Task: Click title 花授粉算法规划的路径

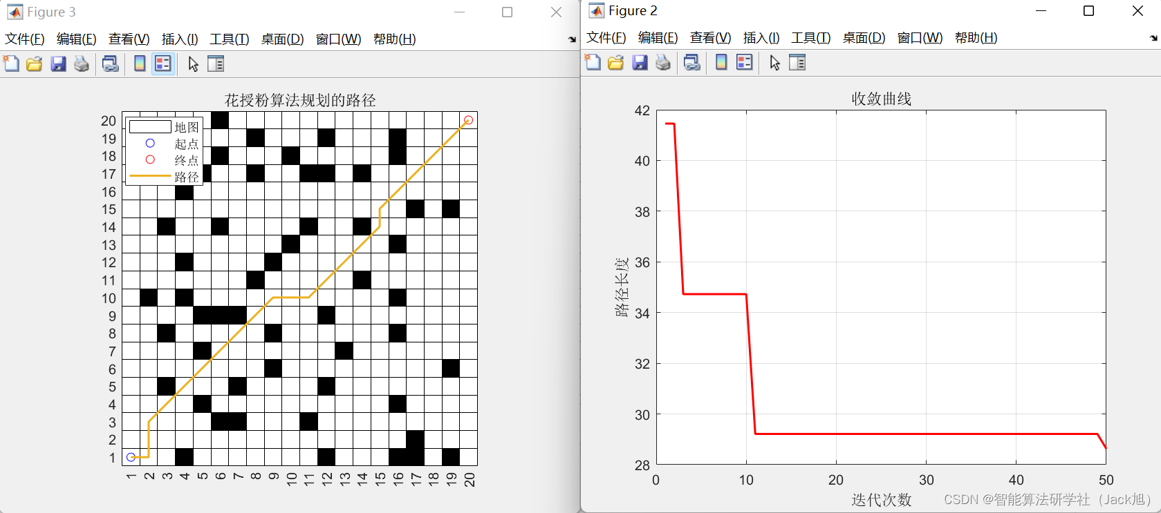Action: (300, 100)
